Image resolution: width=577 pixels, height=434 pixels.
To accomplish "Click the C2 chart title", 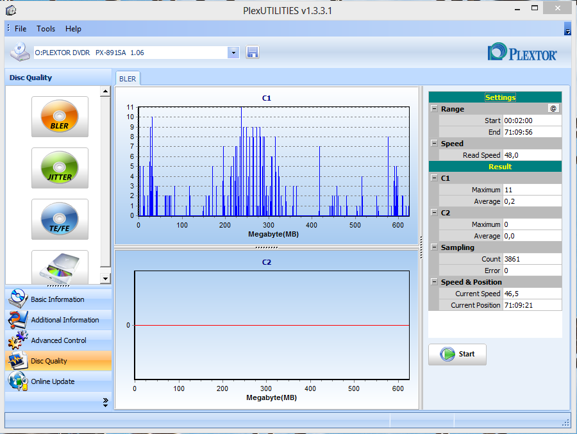I will 267,262.
